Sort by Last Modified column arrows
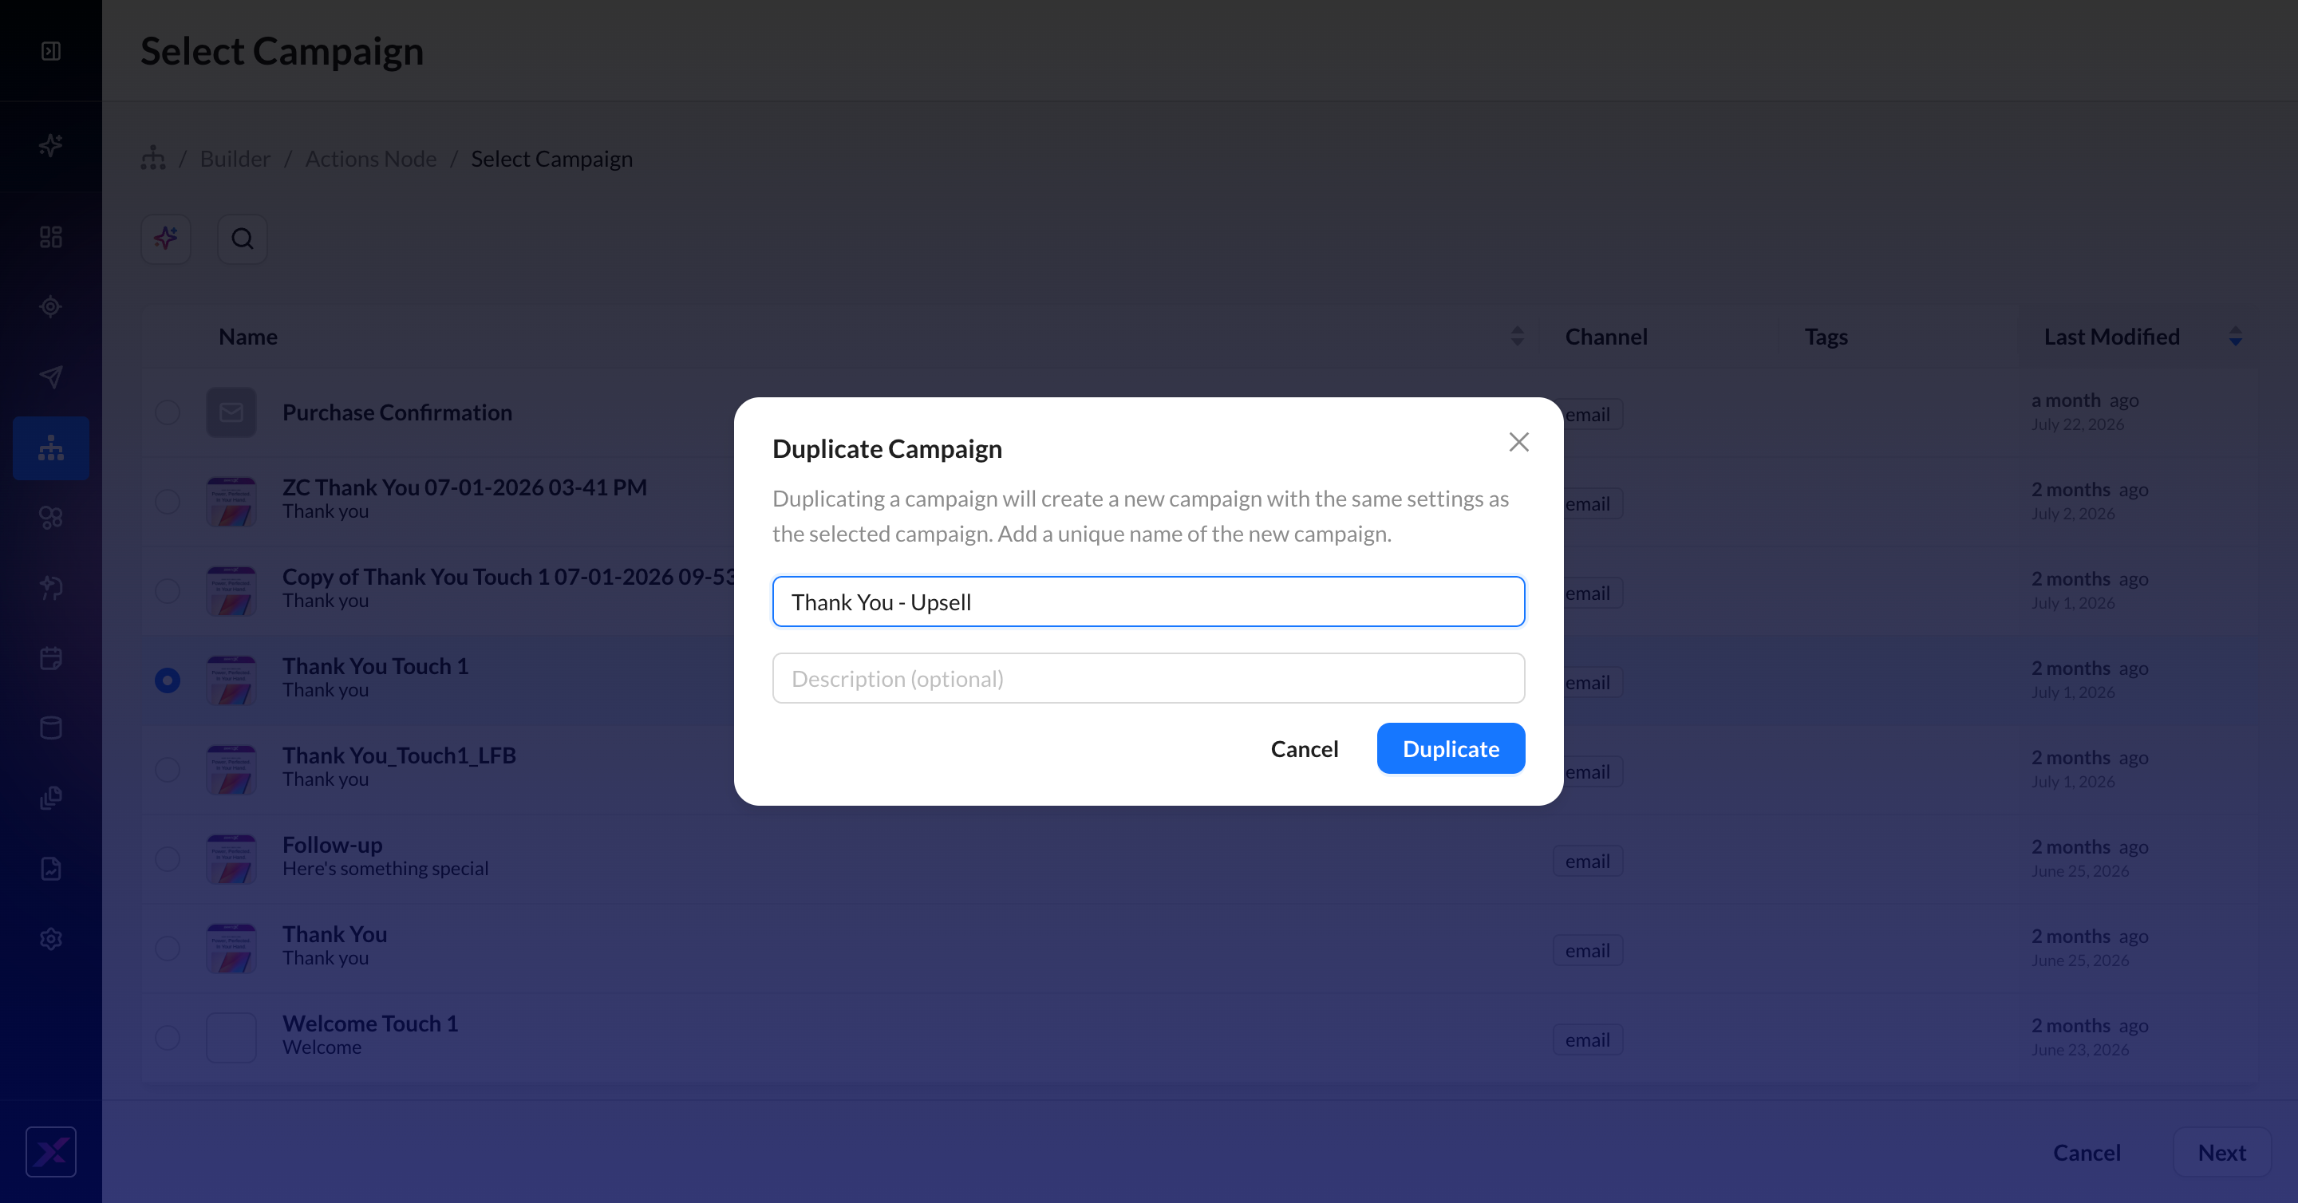The height and width of the screenshot is (1203, 2298). click(2235, 336)
